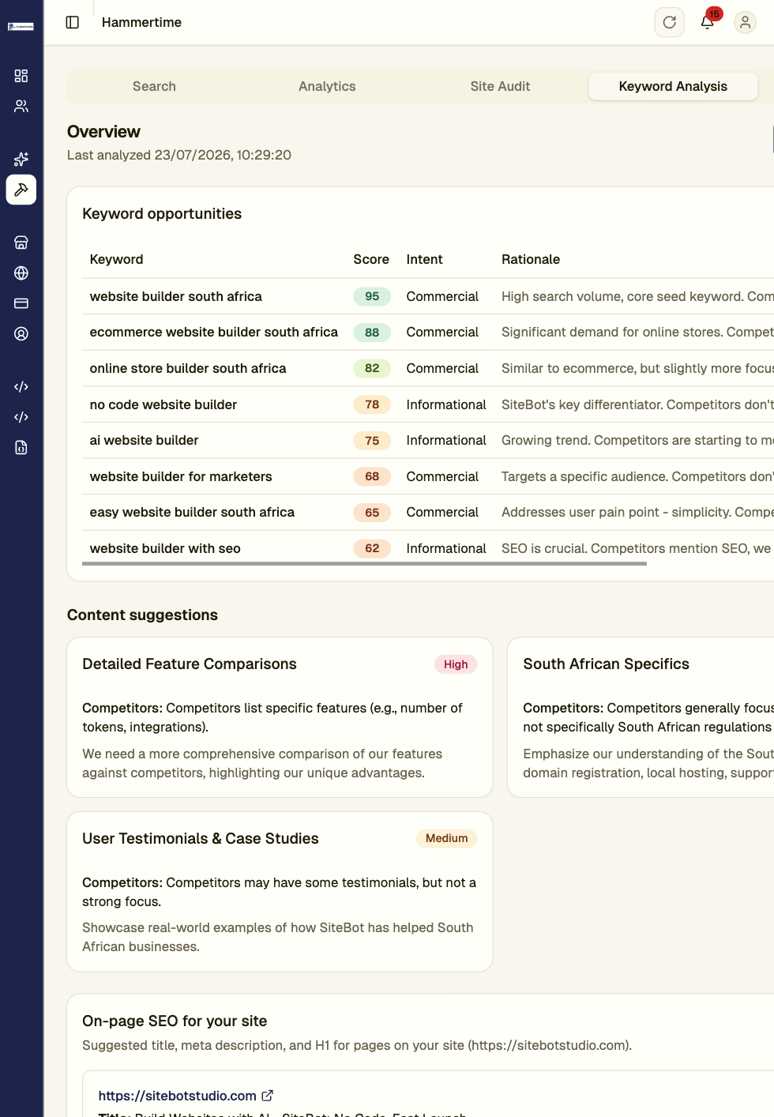Image resolution: width=774 pixels, height=1117 pixels.
Task: Open code icon just below user-circle icon
Action: coord(21,387)
